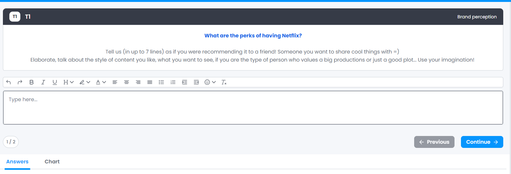The height and width of the screenshot is (174, 511).
Task: Go to the Previous question
Action: pos(434,142)
